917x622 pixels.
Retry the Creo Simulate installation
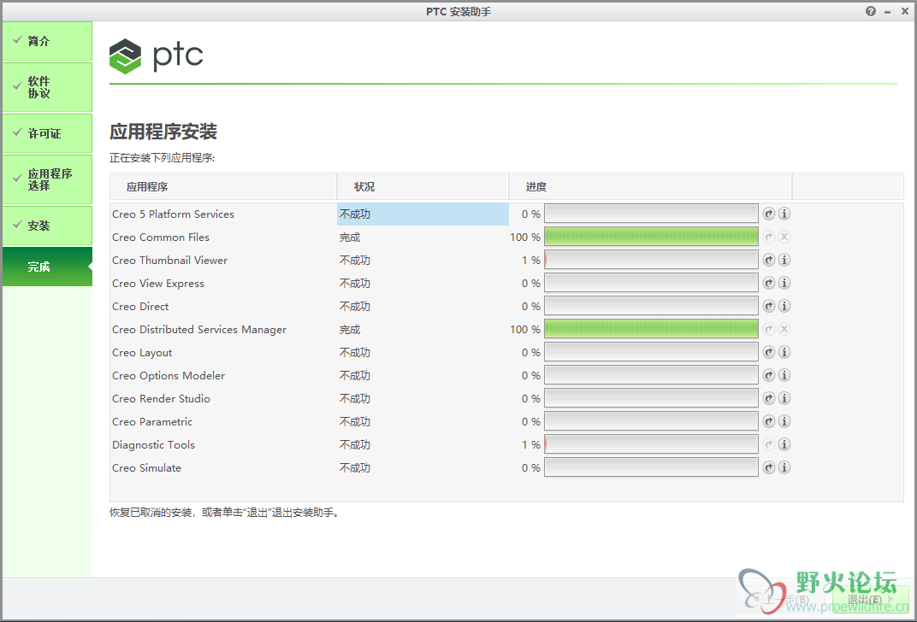[769, 467]
